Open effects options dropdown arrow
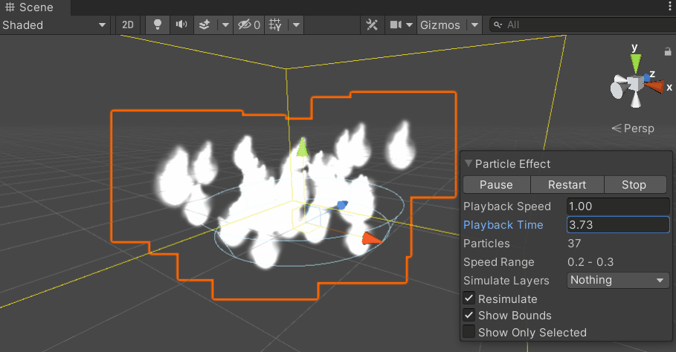676x352 pixels. 225,25
